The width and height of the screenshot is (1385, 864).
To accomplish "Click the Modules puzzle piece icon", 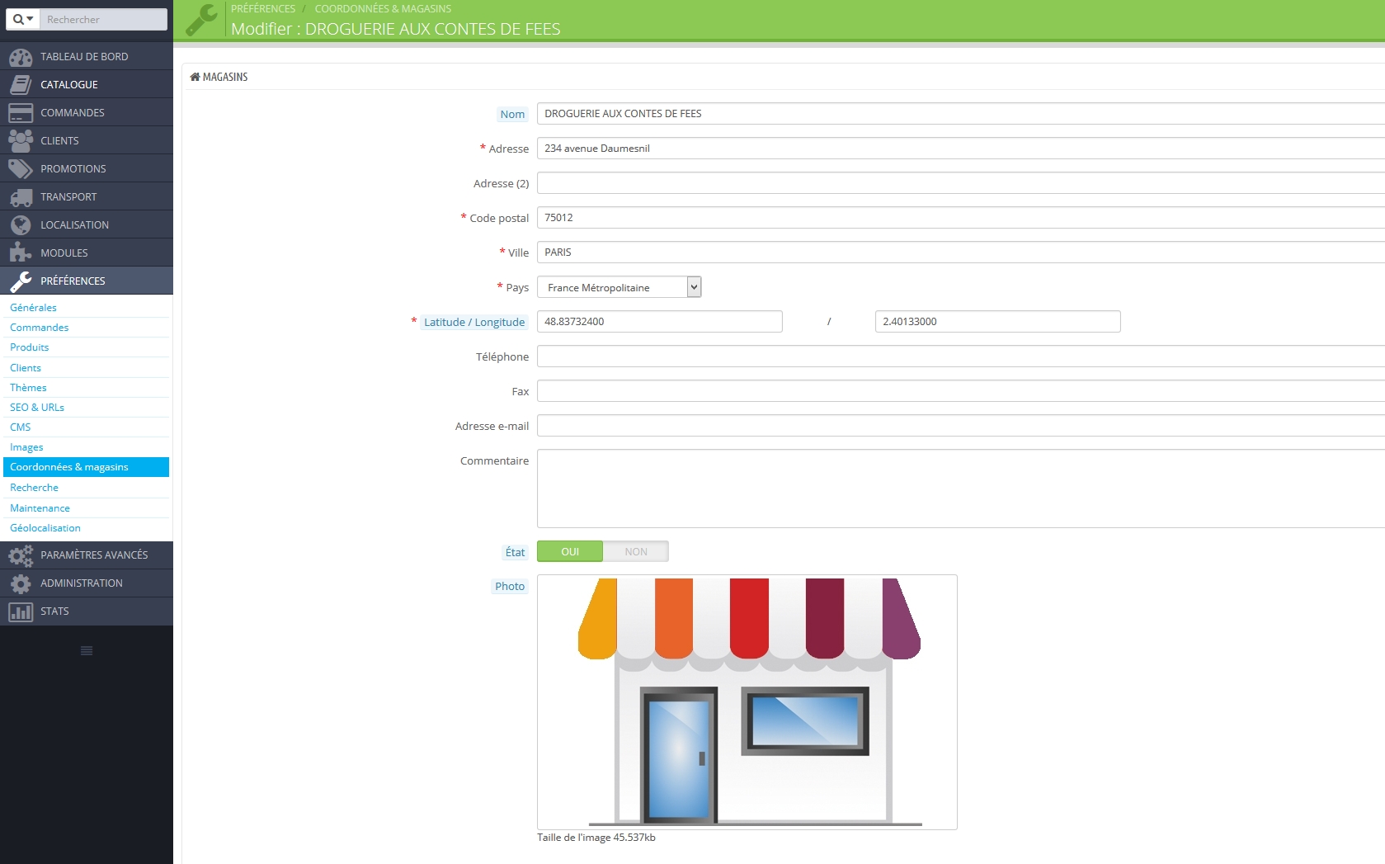I will pos(21,253).
